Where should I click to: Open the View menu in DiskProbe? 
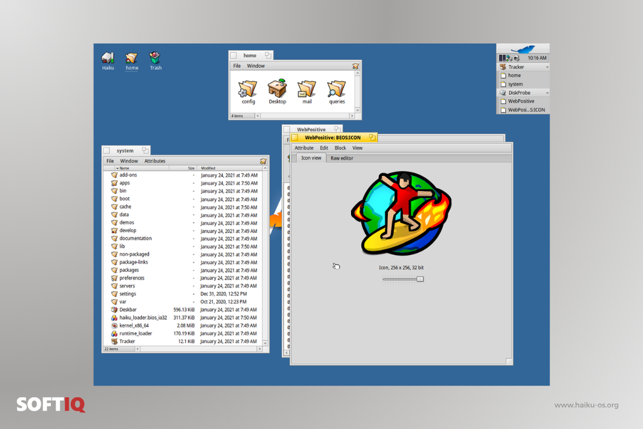(357, 148)
